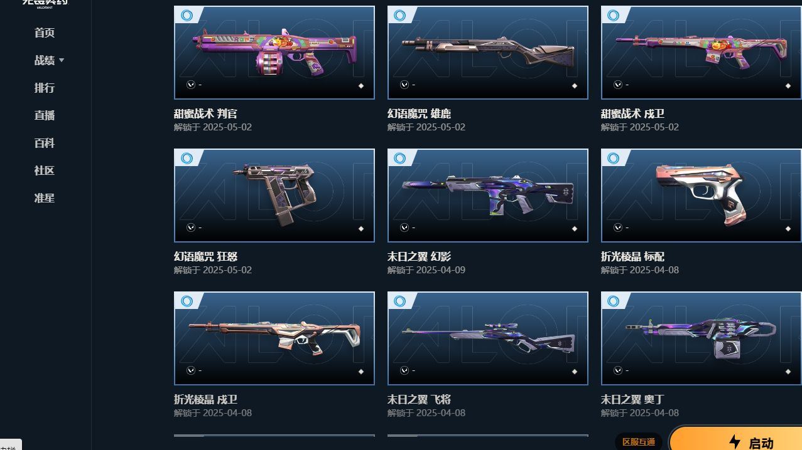Select 准星 in the sidebar
The width and height of the screenshot is (802, 450).
pyautogui.click(x=45, y=198)
